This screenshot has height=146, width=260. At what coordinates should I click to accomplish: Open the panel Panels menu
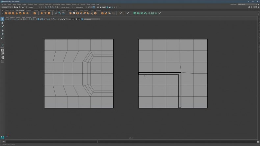34,17
